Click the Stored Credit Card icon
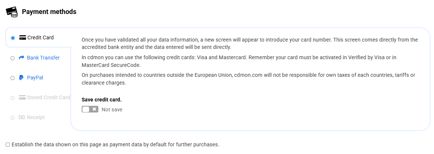The image size is (434, 154). 22,98
